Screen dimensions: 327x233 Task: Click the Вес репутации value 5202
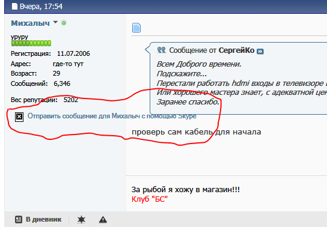[x=71, y=100]
